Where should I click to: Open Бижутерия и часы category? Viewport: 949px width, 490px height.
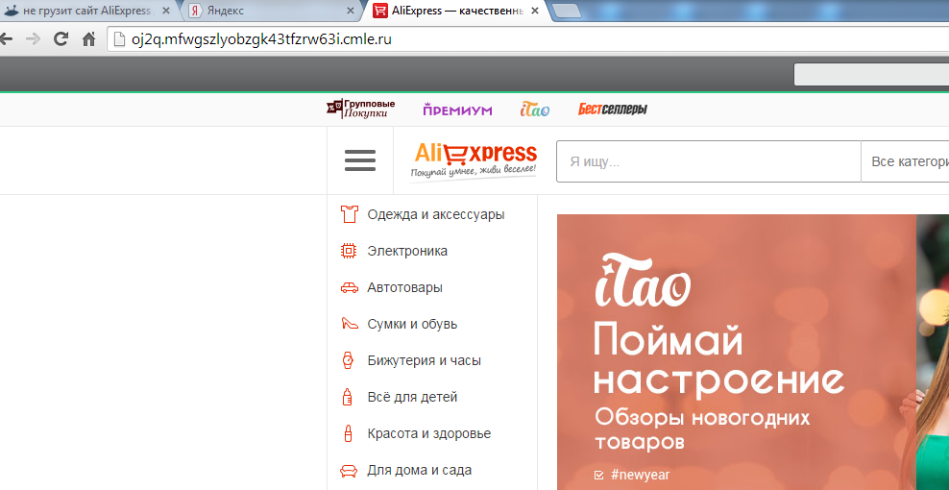425,361
